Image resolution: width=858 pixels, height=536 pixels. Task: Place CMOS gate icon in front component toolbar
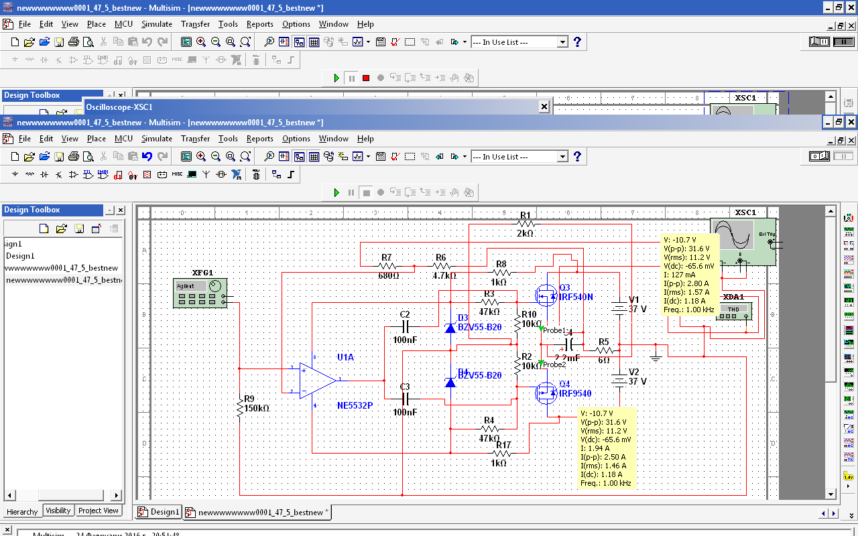click(103, 174)
